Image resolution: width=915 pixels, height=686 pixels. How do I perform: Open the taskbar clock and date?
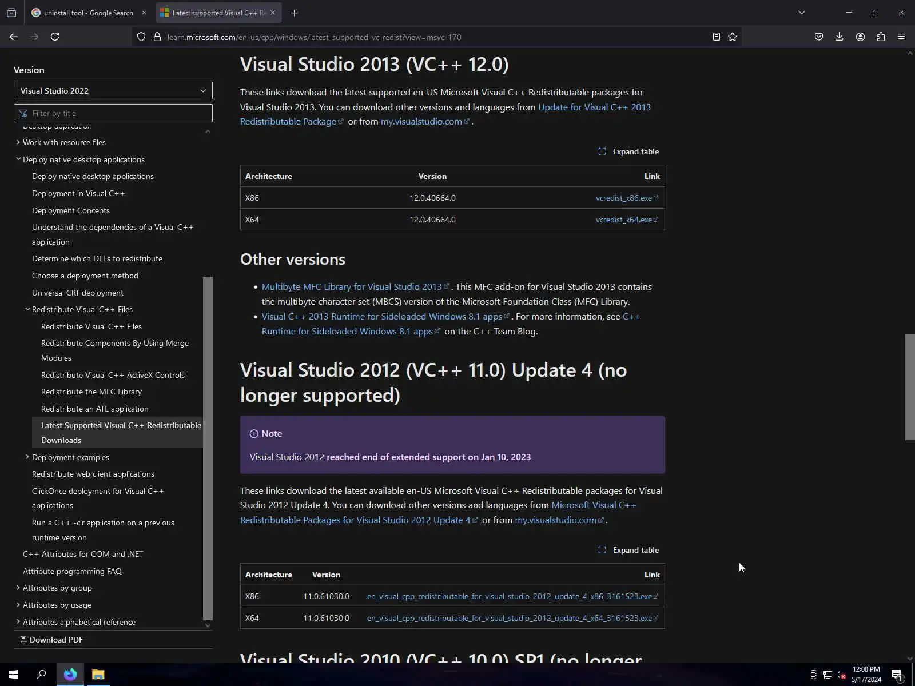point(866,675)
